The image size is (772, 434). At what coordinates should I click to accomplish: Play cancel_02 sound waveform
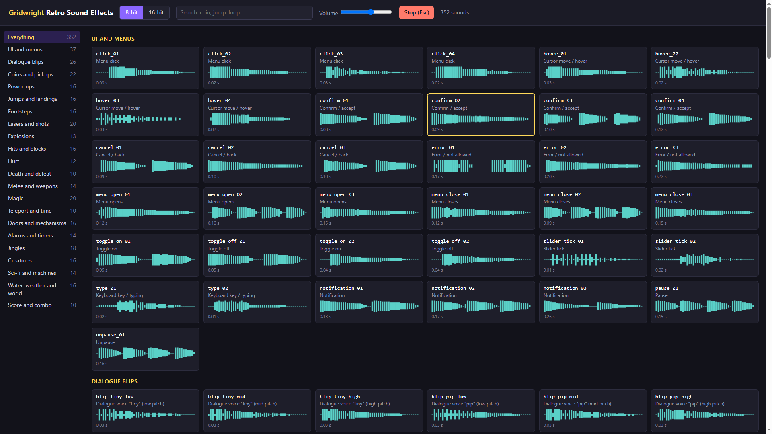(x=257, y=166)
